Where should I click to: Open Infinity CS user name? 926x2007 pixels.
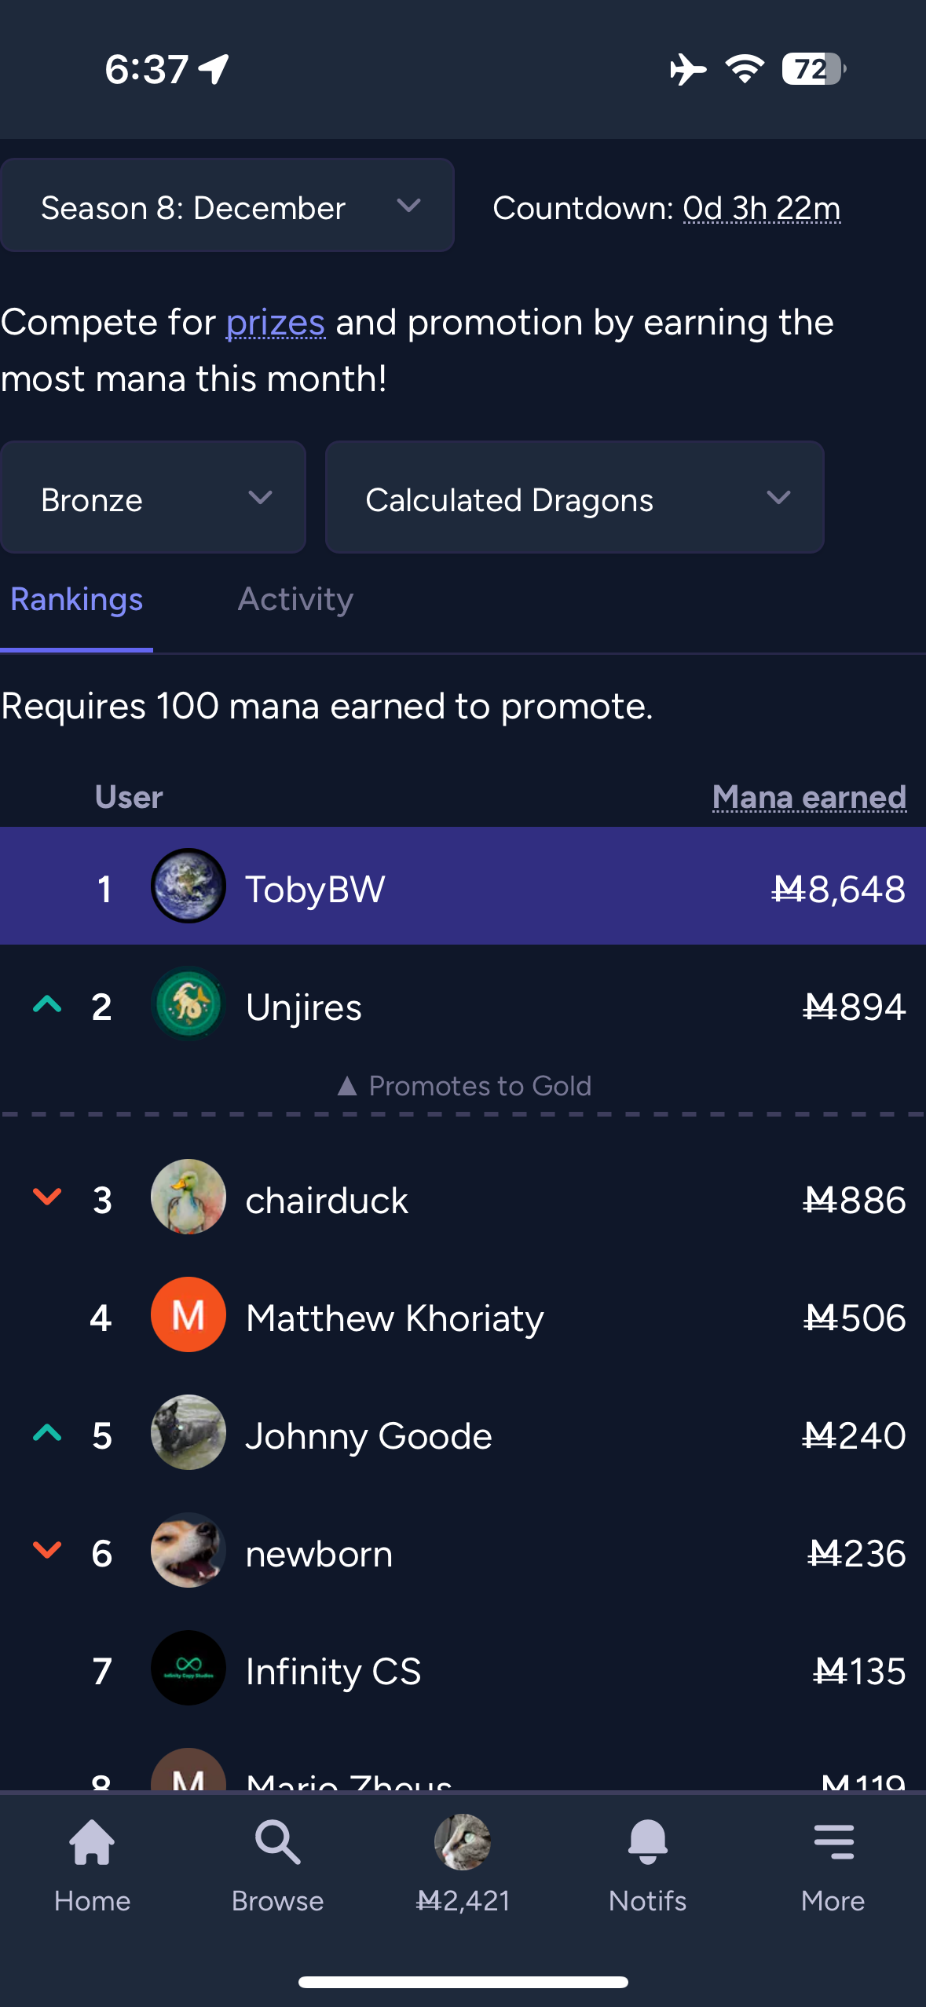(333, 1672)
